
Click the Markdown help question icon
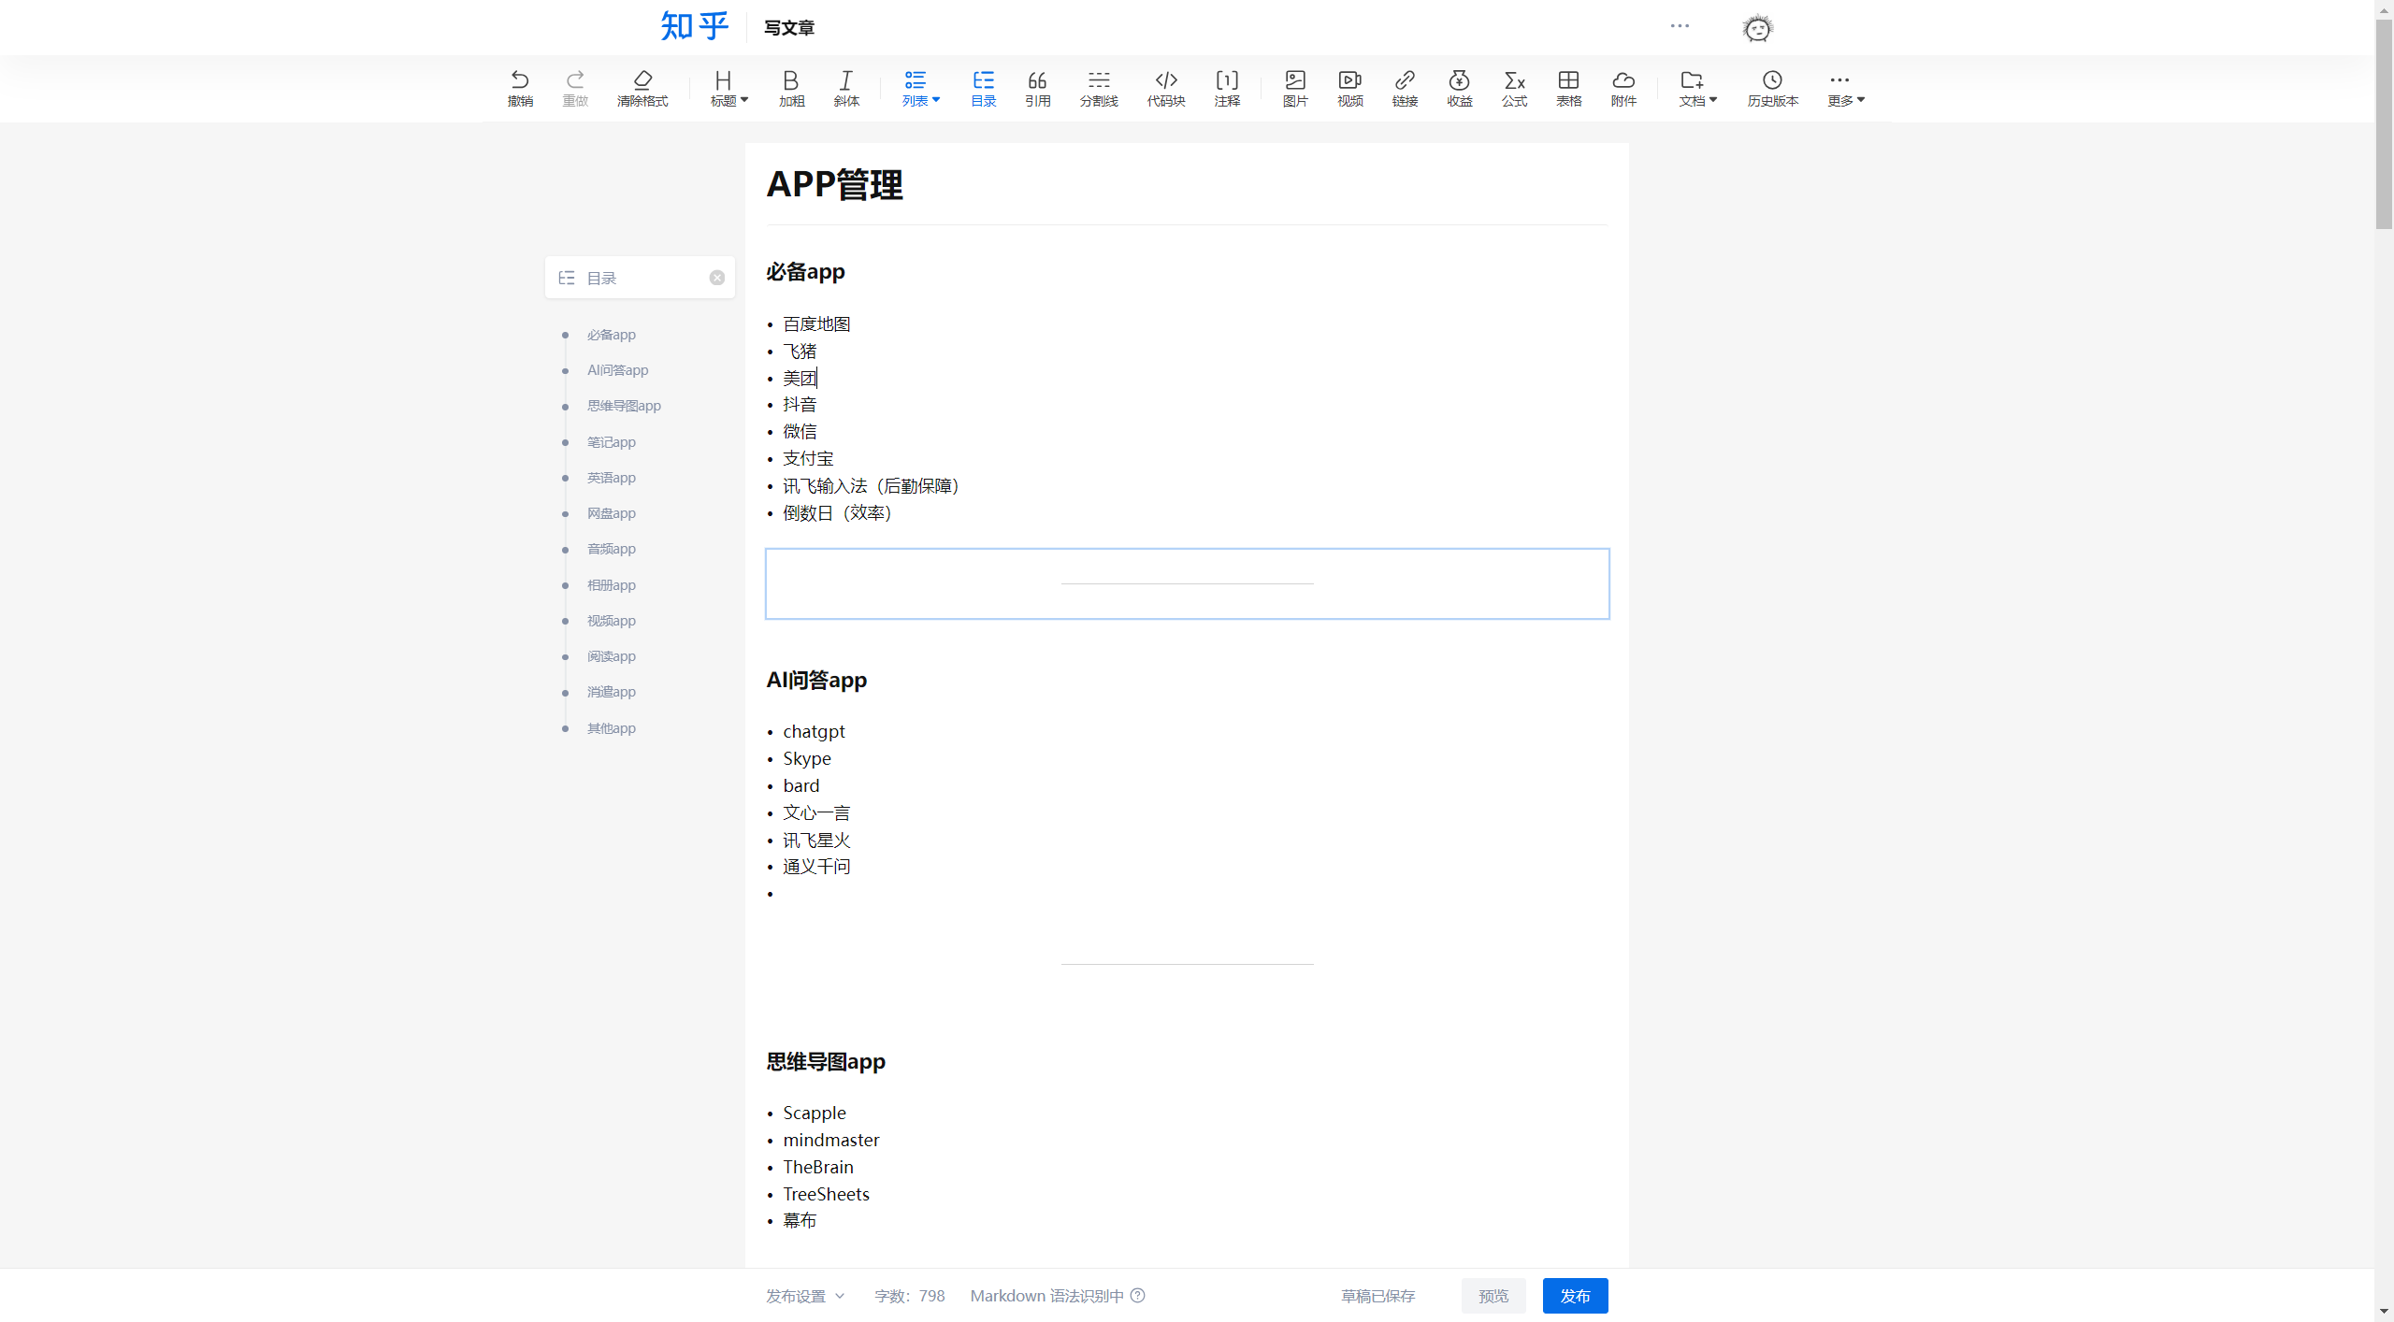point(1137,1295)
